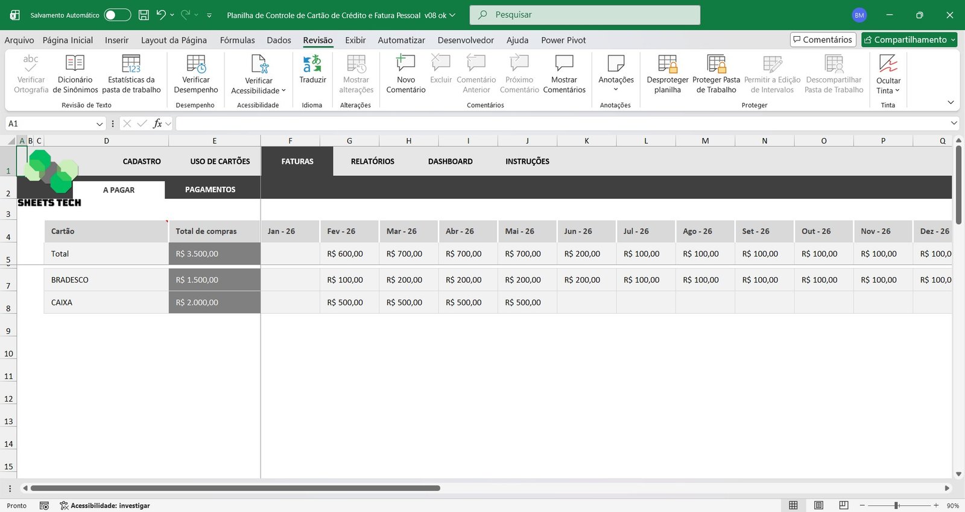Image resolution: width=965 pixels, height=512 pixels.
Task: Click the Pesquisar search box
Action: (x=584, y=15)
